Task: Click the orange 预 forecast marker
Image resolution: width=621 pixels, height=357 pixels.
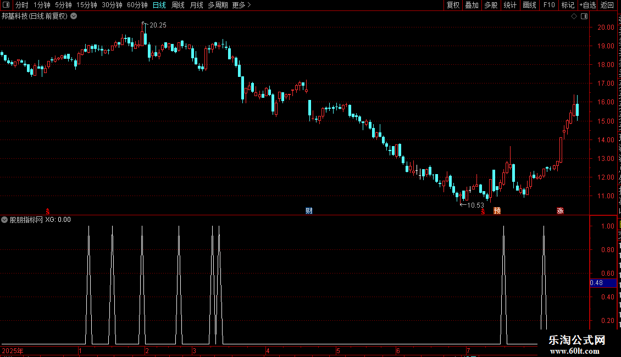Action: (497, 210)
